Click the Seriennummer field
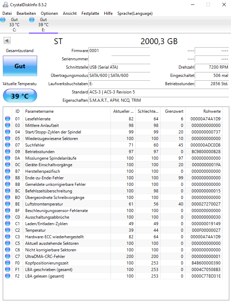 click(119, 59)
